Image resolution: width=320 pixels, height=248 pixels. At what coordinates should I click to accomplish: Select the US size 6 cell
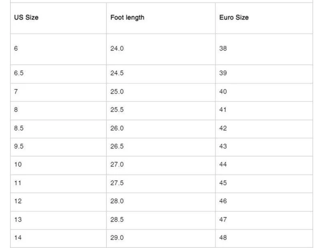[58, 49]
